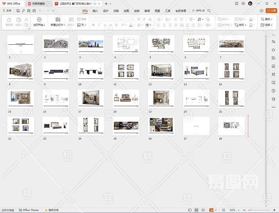Image resolution: width=279 pixels, height=213 pixels.
Task: Click the star favorites icon in sidebar
Action: (x=273, y=50)
